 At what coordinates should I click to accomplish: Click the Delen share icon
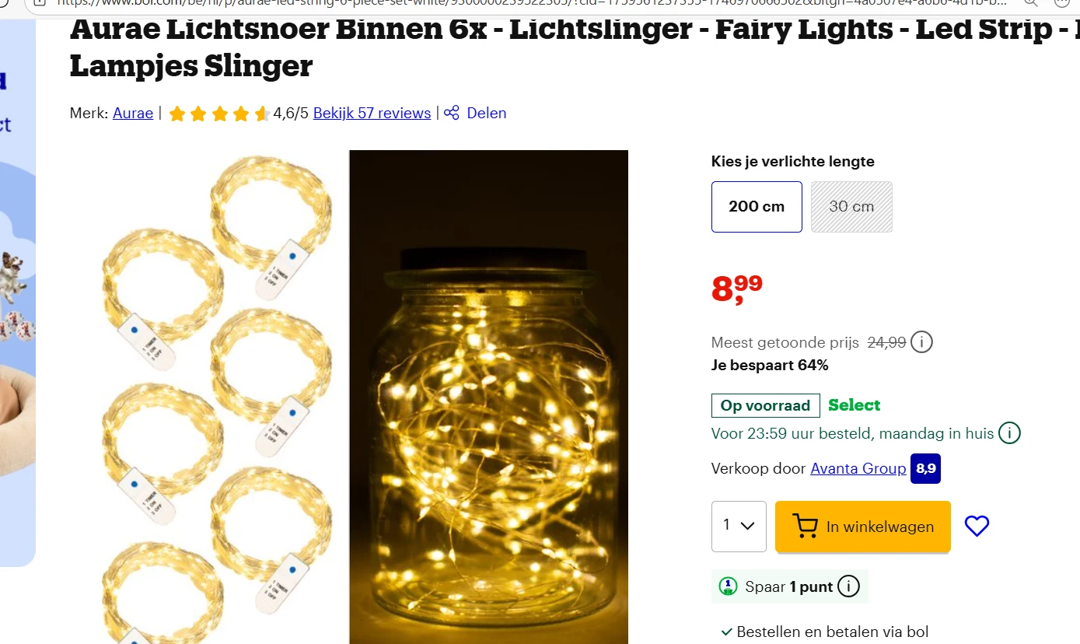pyautogui.click(x=452, y=113)
